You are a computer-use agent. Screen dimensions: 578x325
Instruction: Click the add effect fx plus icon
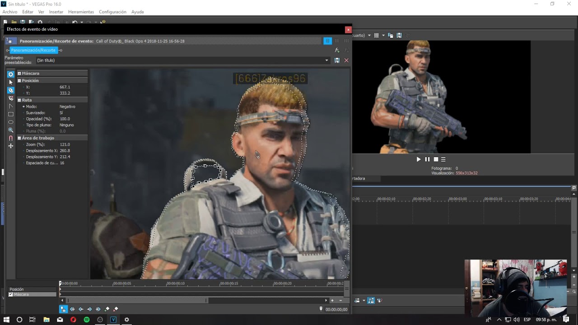[337, 51]
